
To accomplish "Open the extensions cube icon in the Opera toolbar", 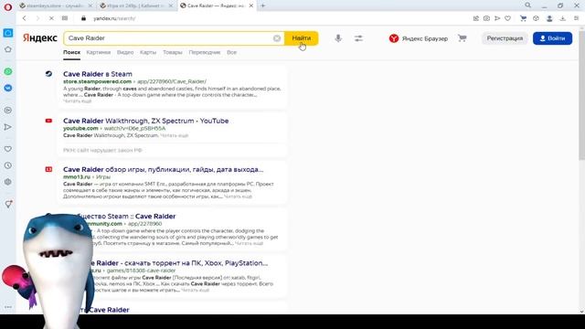I will [x=536, y=18].
